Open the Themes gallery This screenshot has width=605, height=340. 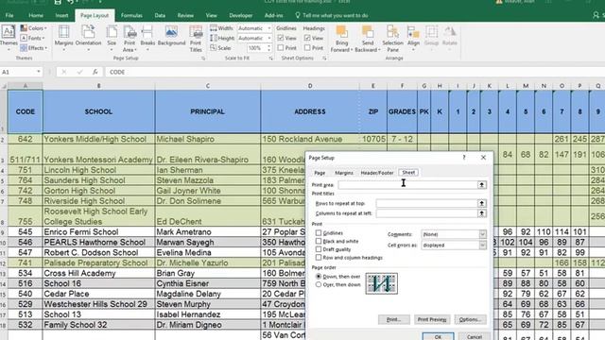point(9,37)
